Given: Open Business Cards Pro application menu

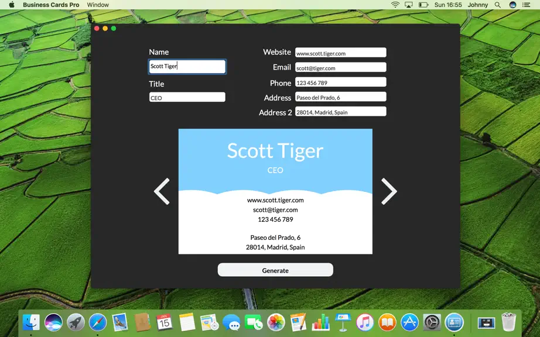Looking at the screenshot, I should pos(51,5).
